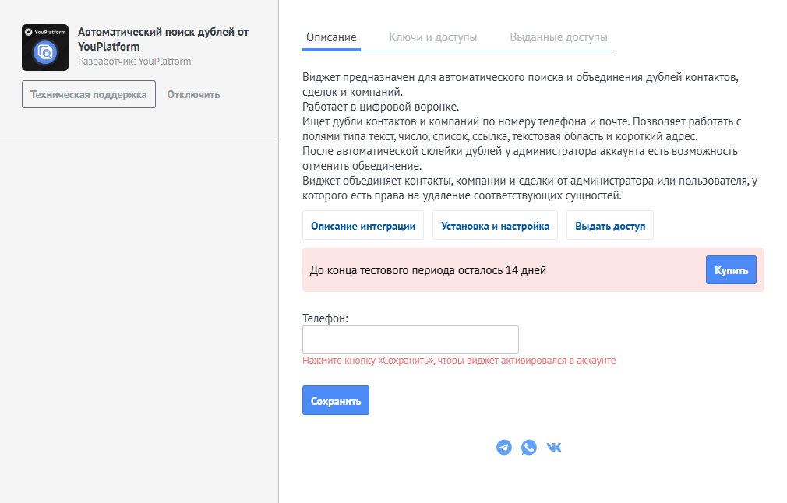The width and height of the screenshot is (787, 503).
Task: Click the Выдать доступ button
Action: coord(610,226)
